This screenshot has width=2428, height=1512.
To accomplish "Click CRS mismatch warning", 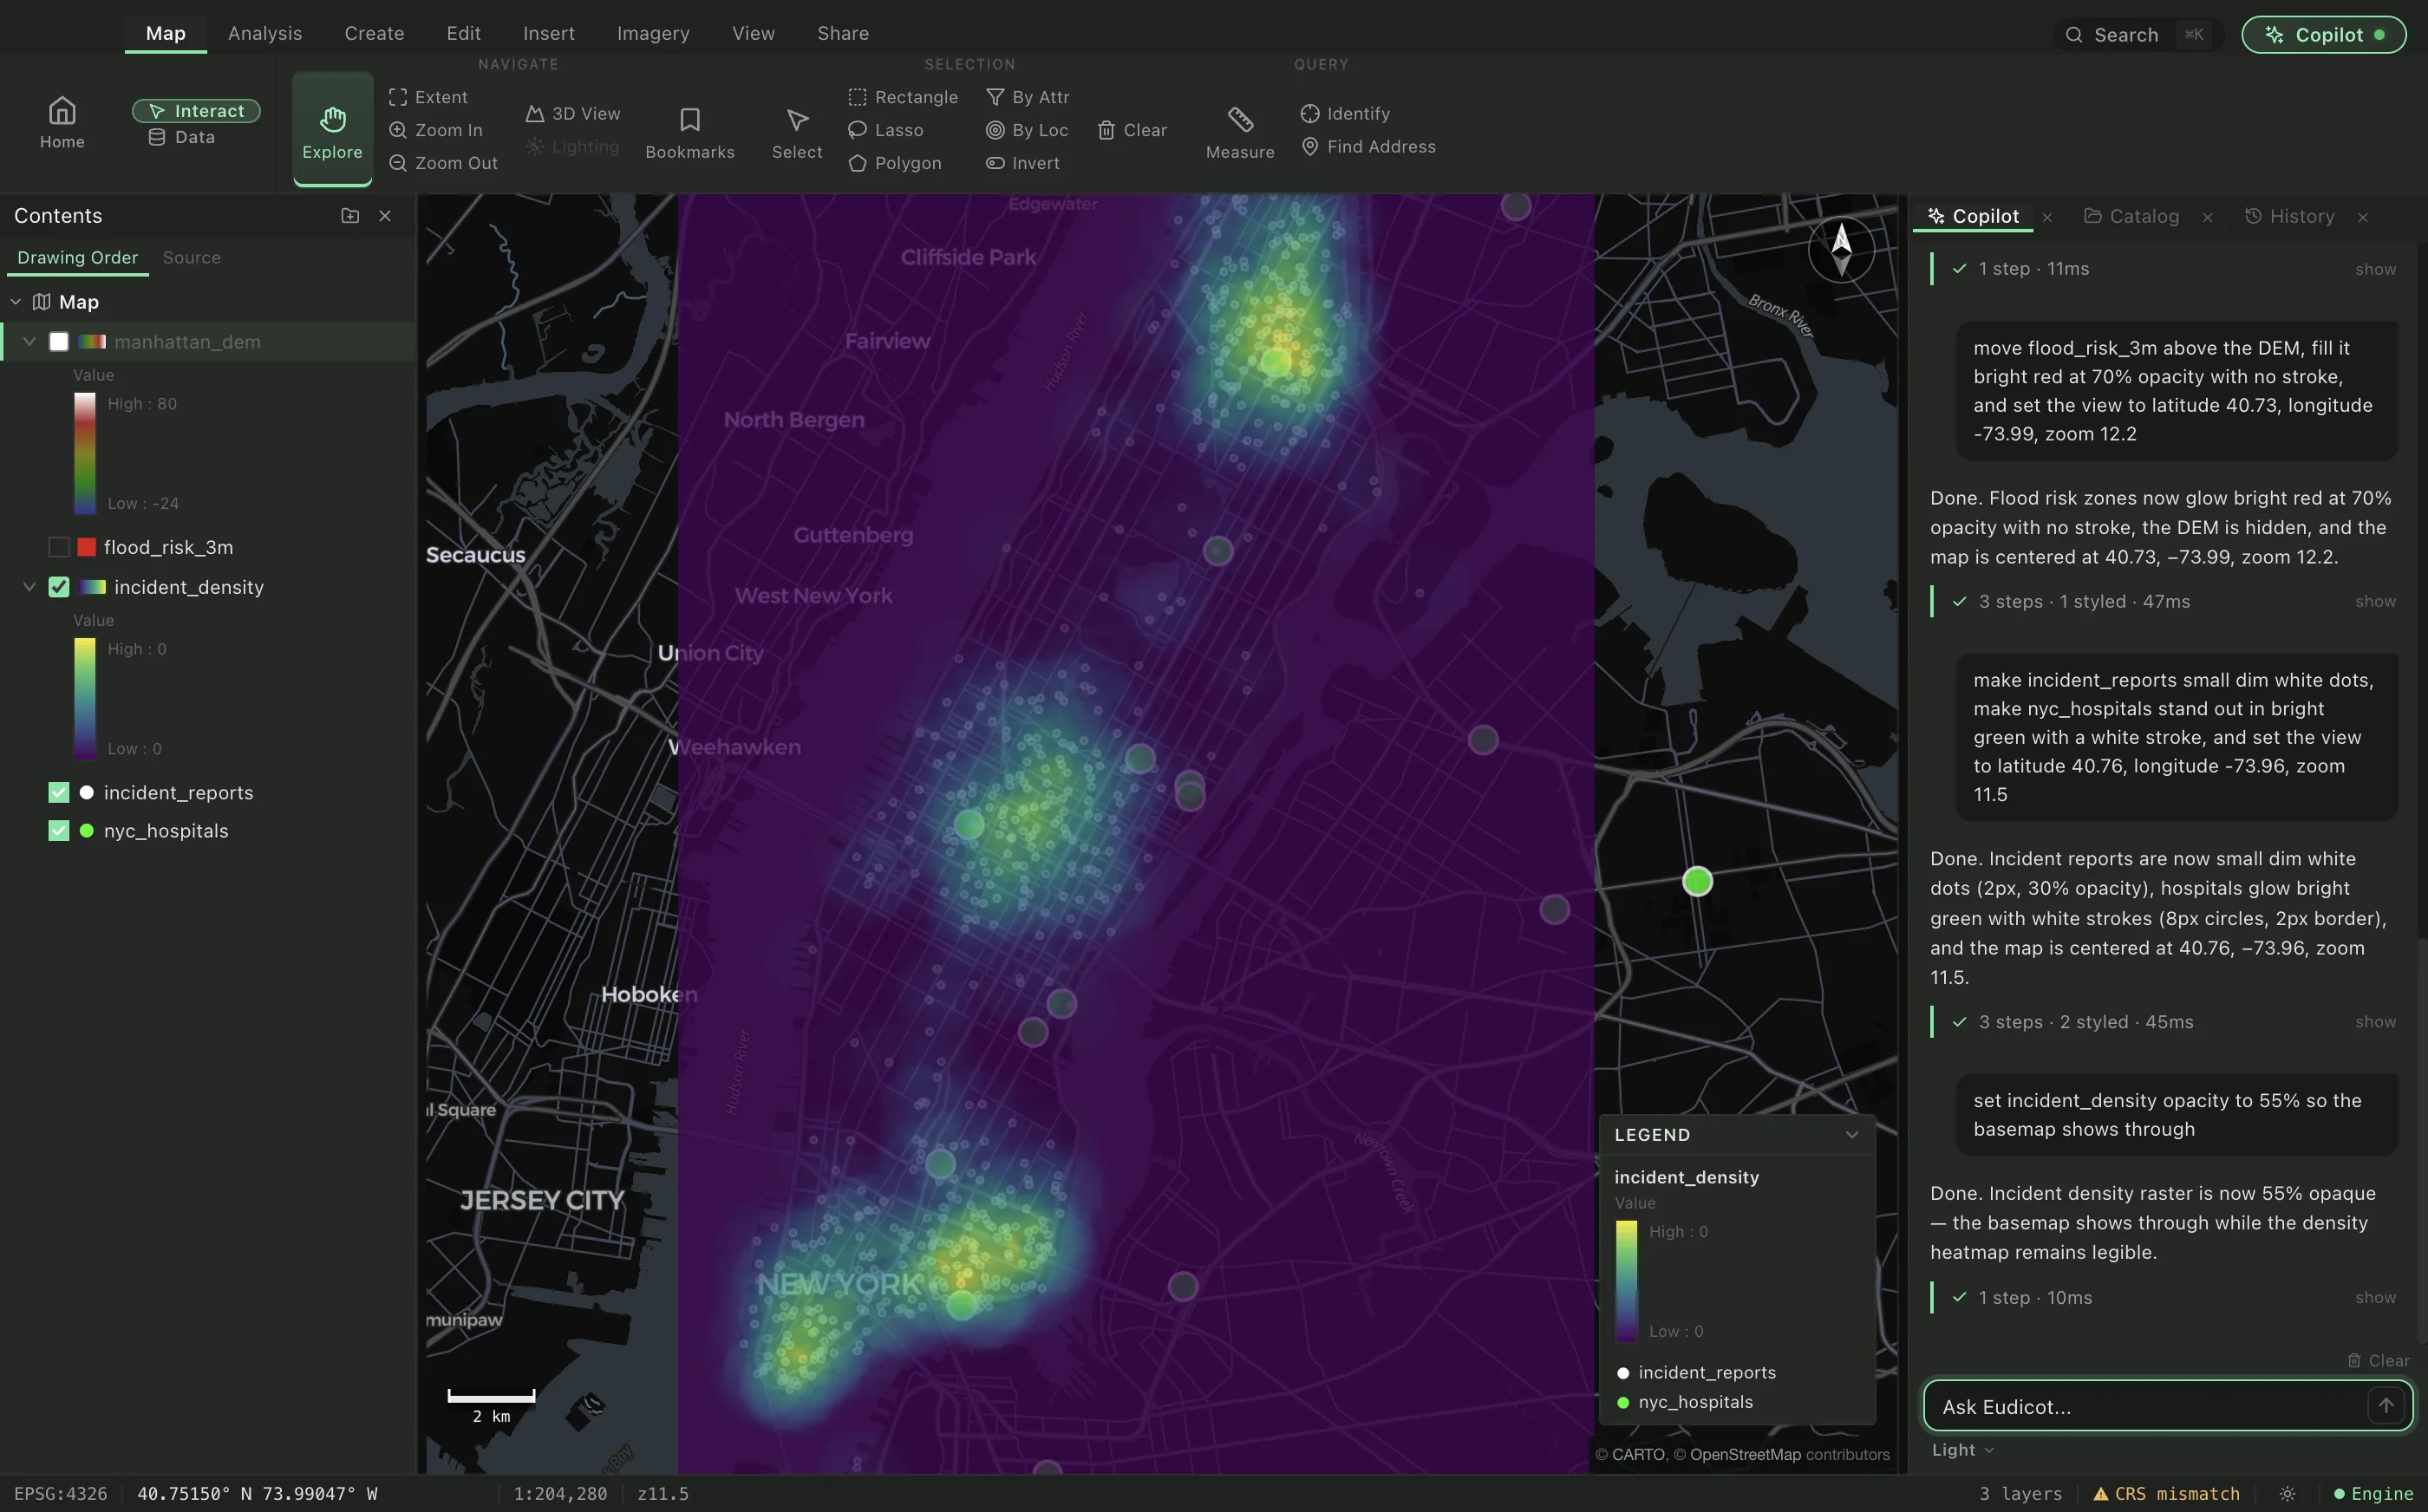I will (x=2166, y=1493).
